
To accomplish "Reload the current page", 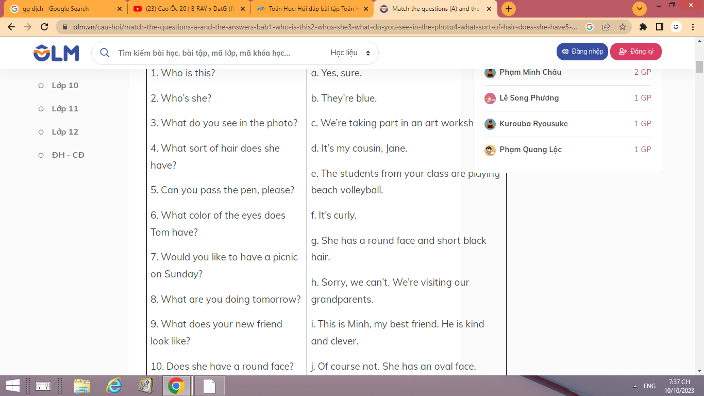I will pyautogui.click(x=44, y=27).
